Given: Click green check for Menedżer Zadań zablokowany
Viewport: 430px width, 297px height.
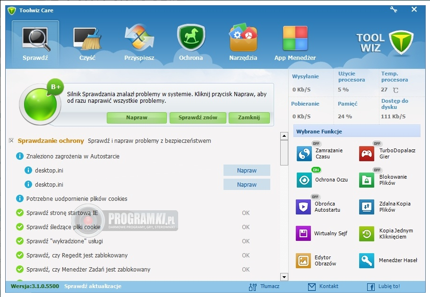Looking at the screenshot, I should pos(20,269).
